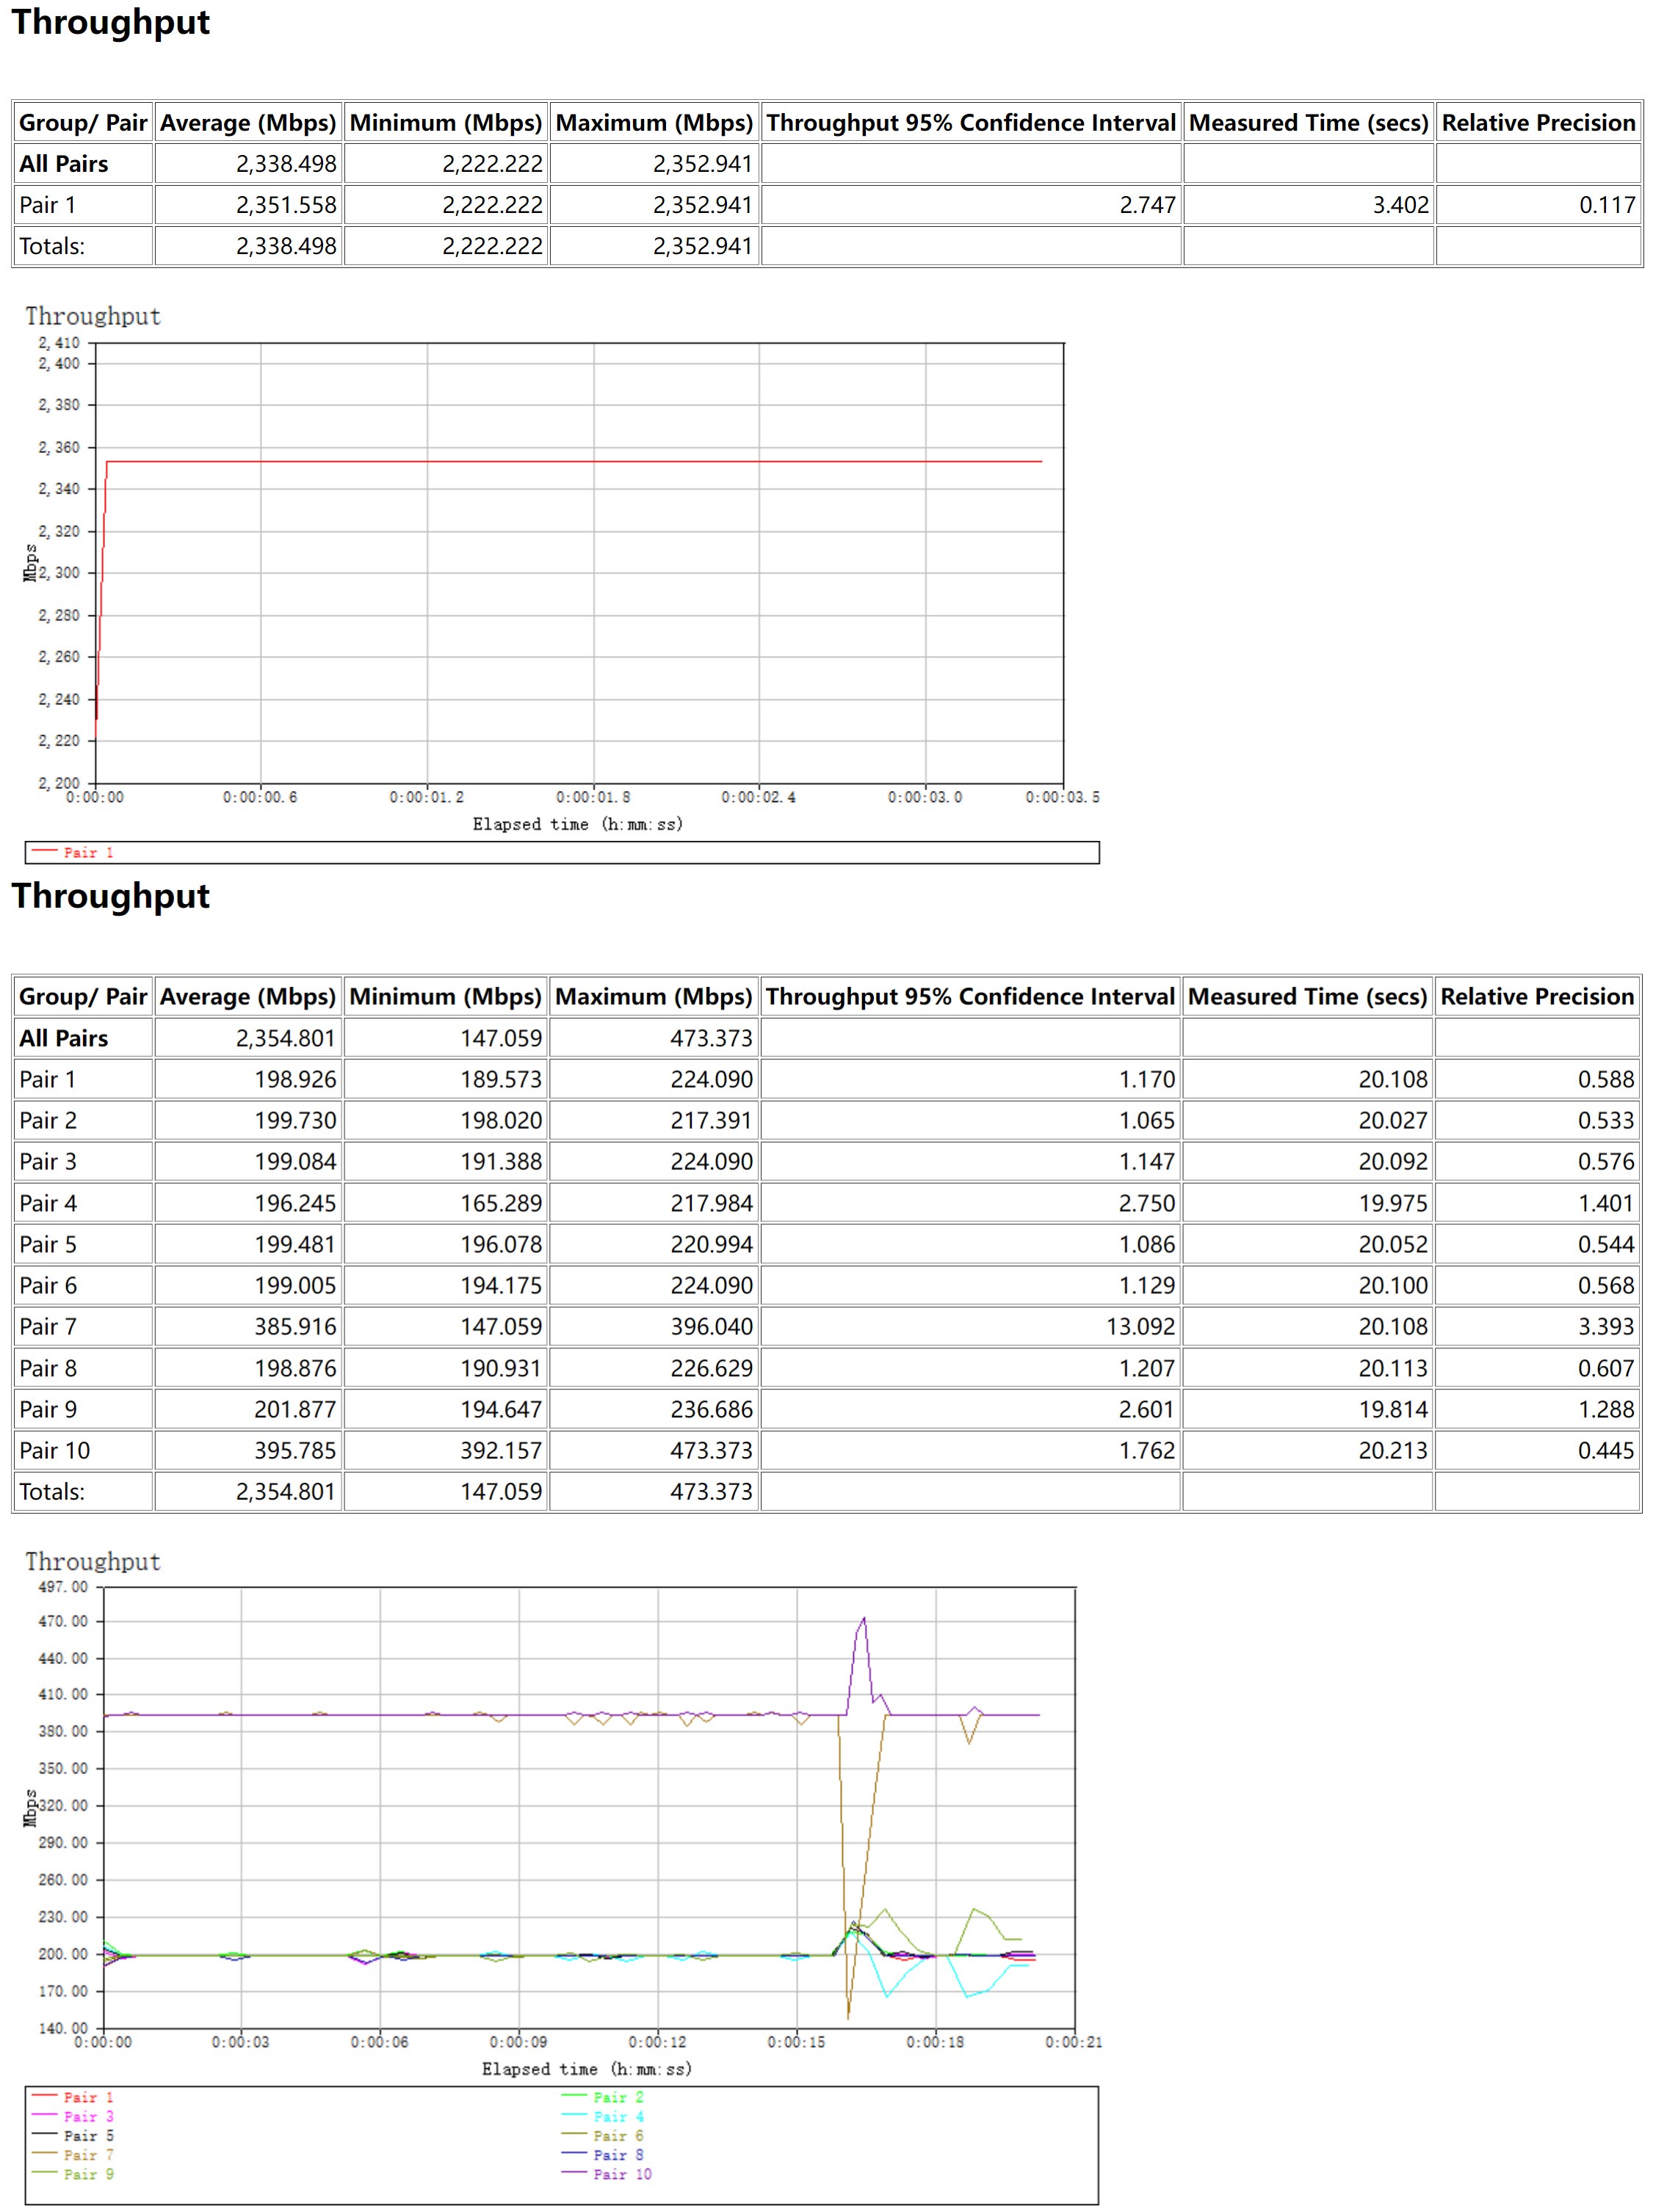
Task: Click Pair 9 maximum 236.686
Action: coord(711,1409)
